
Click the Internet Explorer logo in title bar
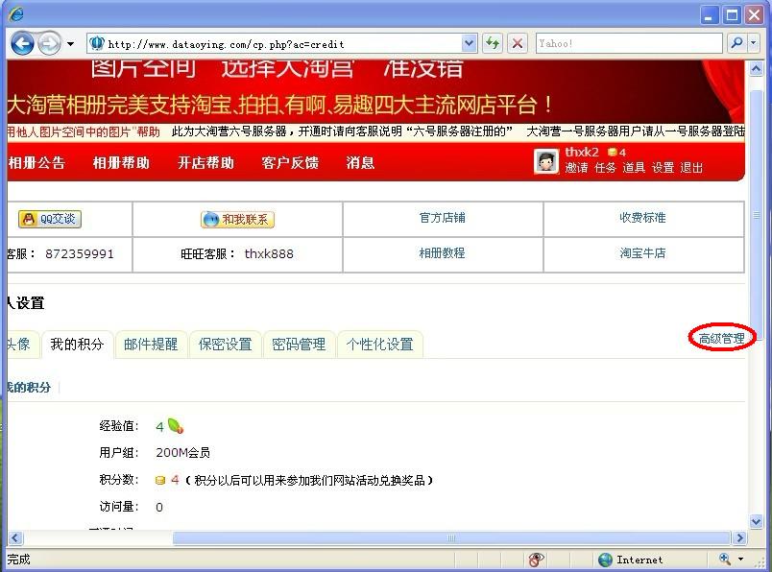[x=15, y=13]
